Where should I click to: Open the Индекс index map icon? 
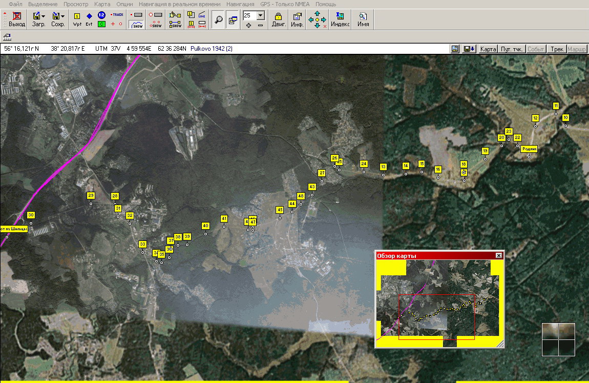coord(340,19)
